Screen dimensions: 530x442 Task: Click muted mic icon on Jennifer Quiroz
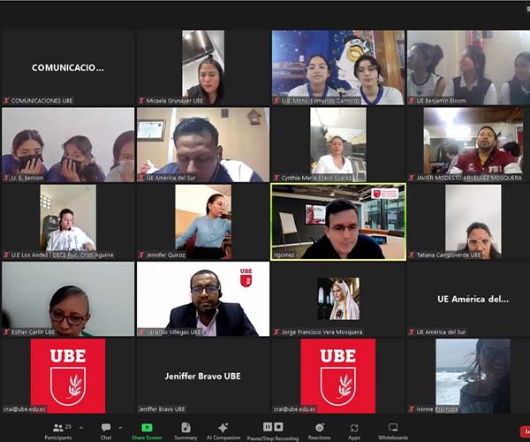coord(141,255)
